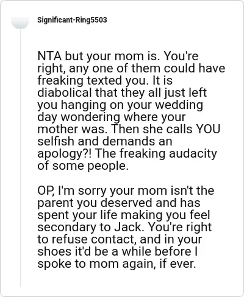This screenshot has width=244, height=297.
Task: Click the word "secondary" in the second paragraph
Action: (66, 228)
